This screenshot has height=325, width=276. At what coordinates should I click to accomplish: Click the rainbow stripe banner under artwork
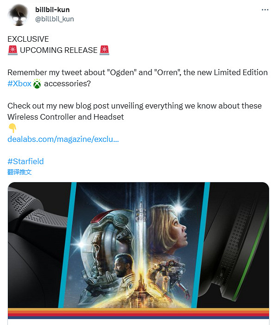(138, 313)
